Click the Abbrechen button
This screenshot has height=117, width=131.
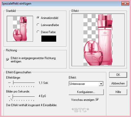pos(118,83)
